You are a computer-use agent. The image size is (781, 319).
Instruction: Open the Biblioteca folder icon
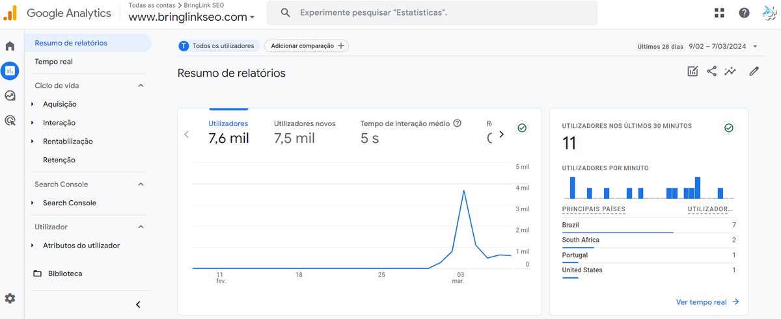click(x=37, y=274)
